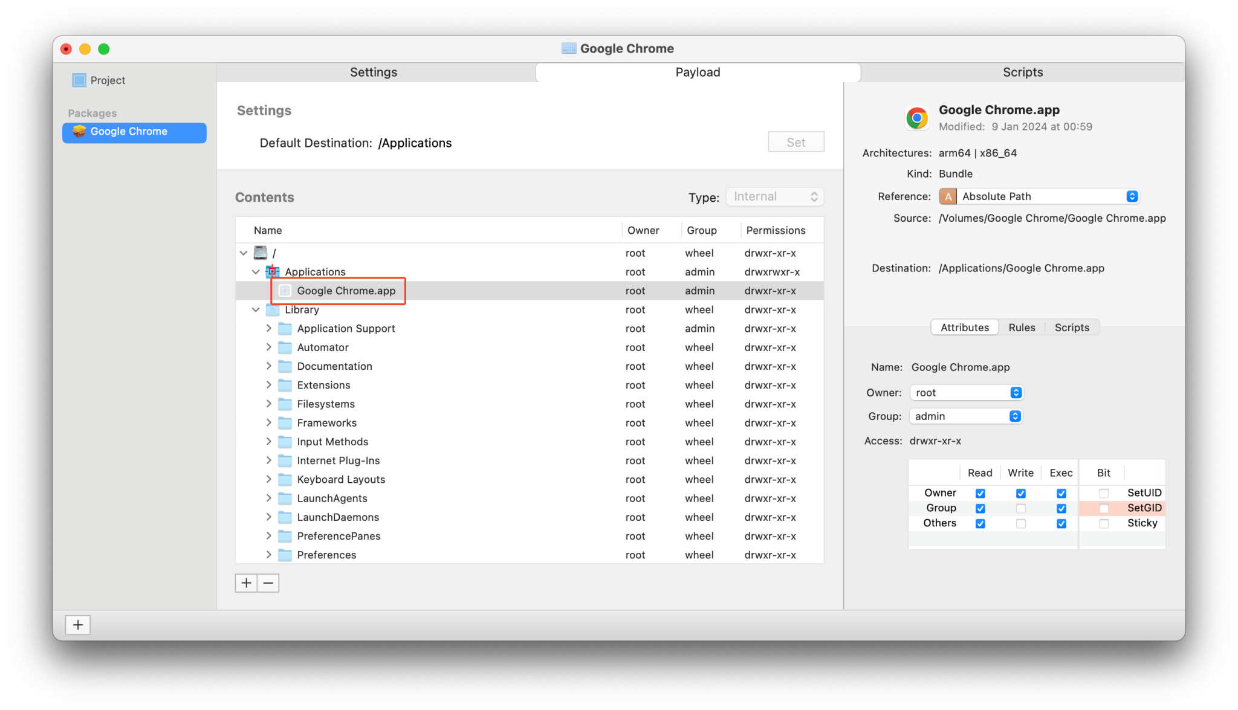1238x710 pixels.
Task: Open the Rules inspector tab
Action: 1022,328
